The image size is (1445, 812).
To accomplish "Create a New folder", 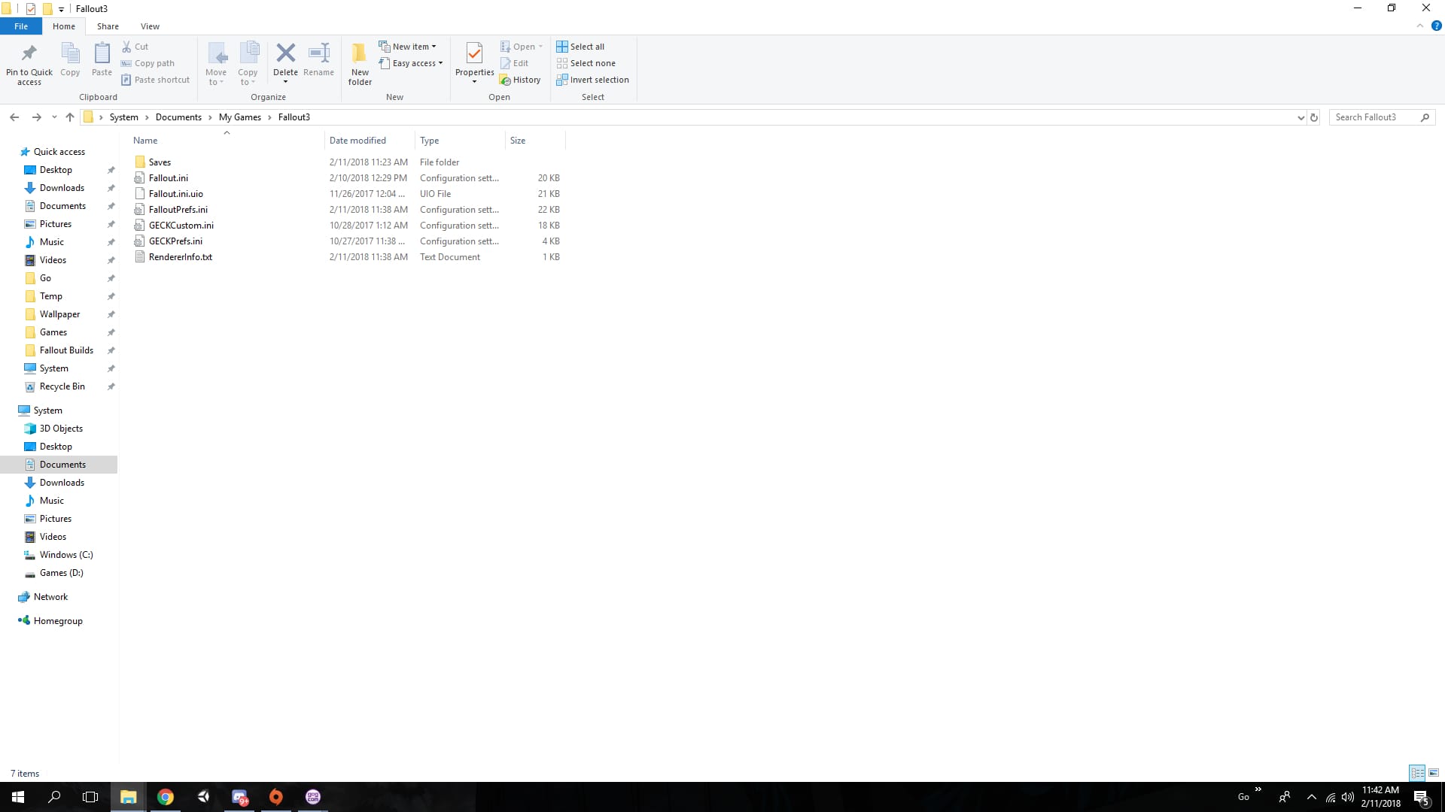I will 360,64.
